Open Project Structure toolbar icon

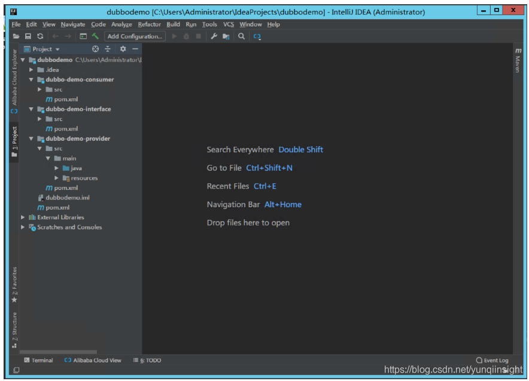[226, 37]
